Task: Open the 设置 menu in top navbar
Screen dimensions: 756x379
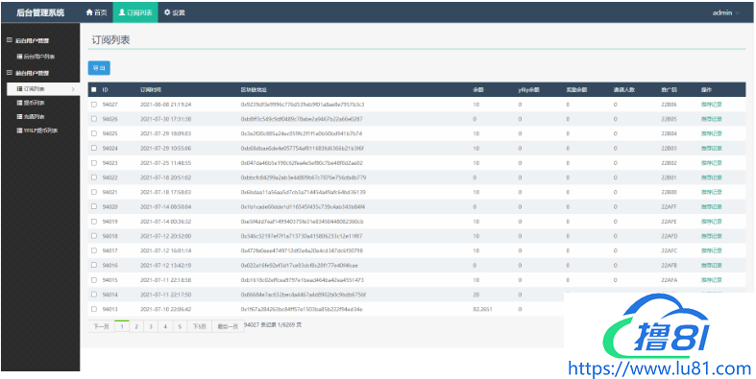Action: point(175,12)
